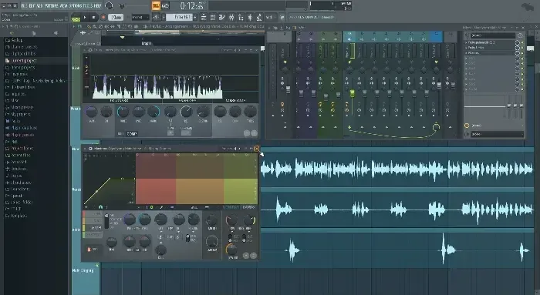Viewport: 540px width, 295px height.
Task: Select the MID band in Maximus
Action: point(93,221)
